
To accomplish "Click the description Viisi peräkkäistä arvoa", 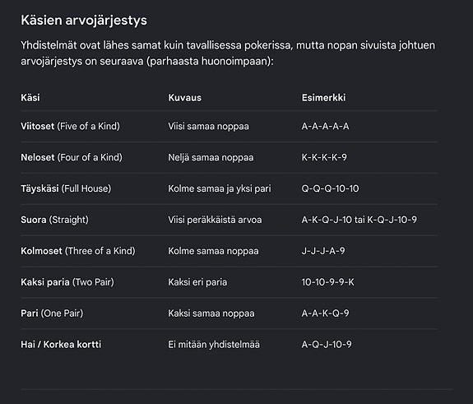I will (x=215, y=220).
